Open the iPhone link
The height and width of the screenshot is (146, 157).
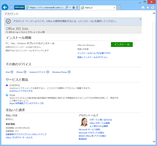point(20,72)
